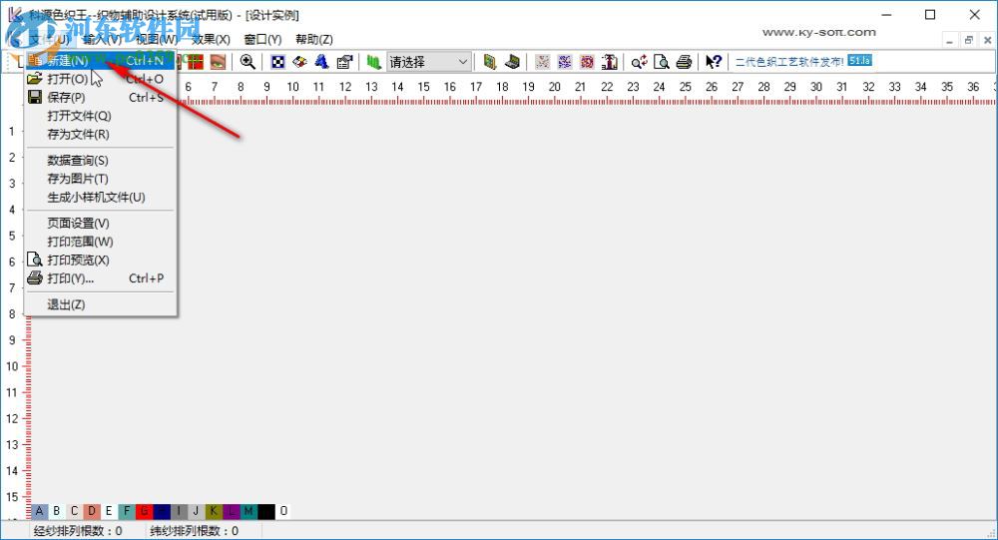Image resolution: width=998 pixels, height=540 pixels.
Task: Click the print preview toolbar icon
Action: [x=662, y=62]
